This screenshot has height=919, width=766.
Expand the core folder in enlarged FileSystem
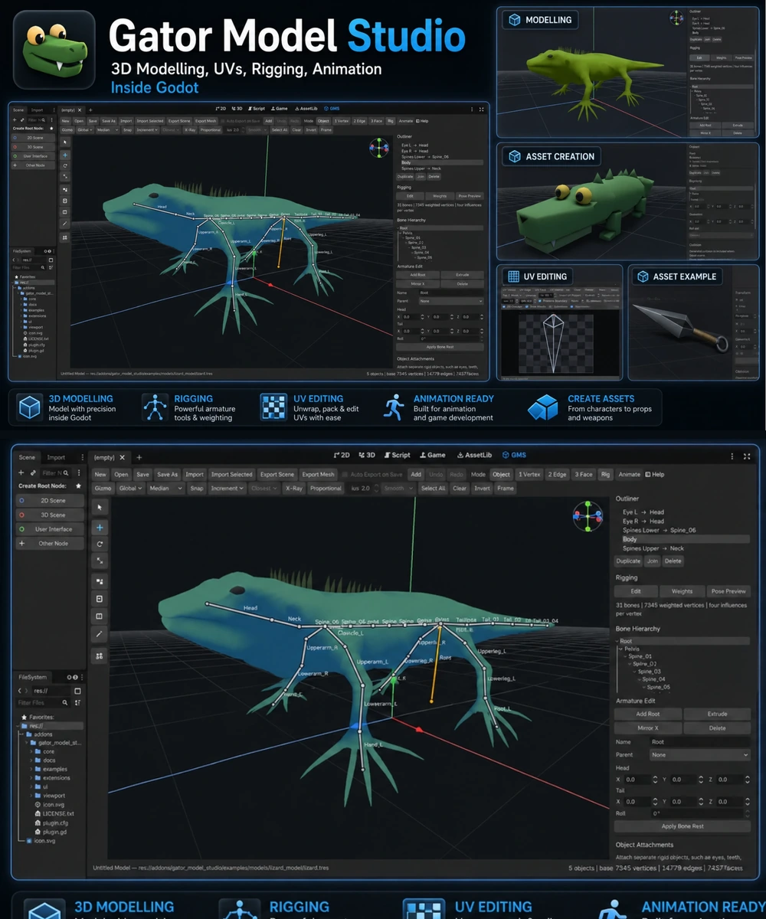[x=33, y=751]
